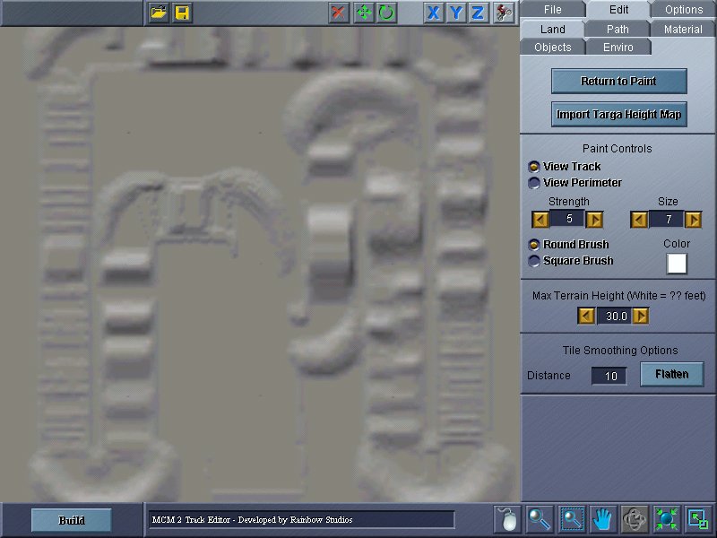Increase brush Strength value
This screenshot has width=717, height=538.
pos(594,220)
